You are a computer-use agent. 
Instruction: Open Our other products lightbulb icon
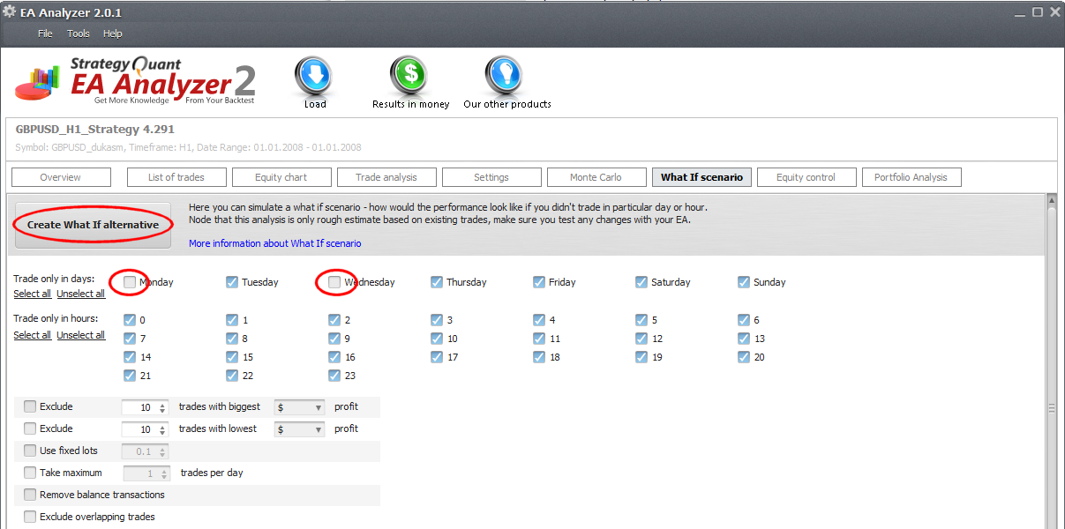(506, 77)
